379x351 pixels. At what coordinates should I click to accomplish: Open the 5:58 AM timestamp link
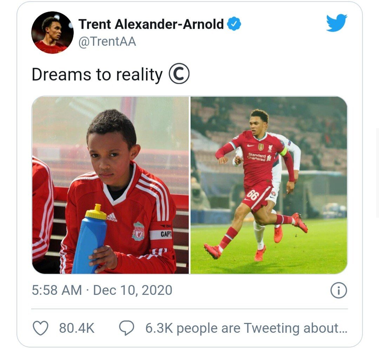pos(57,290)
